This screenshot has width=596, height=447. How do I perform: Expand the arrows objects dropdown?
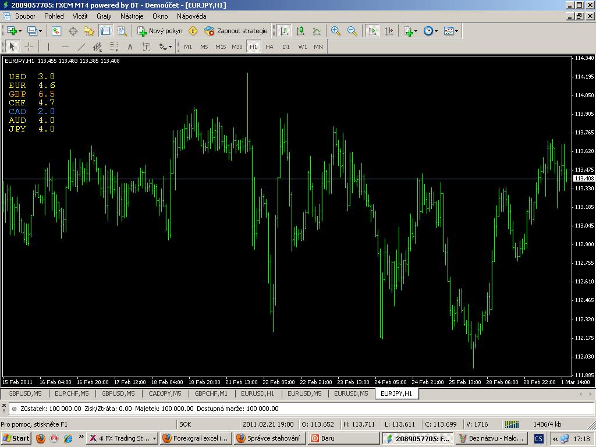(x=171, y=47)
